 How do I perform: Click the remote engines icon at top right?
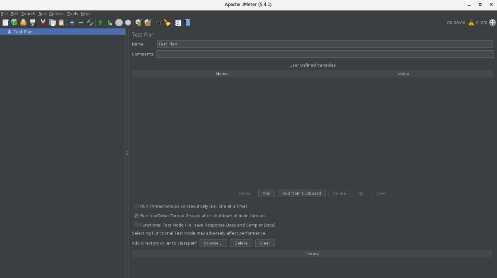coord(493,23)
